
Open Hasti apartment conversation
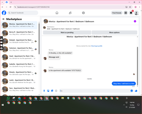coord(19,57)
